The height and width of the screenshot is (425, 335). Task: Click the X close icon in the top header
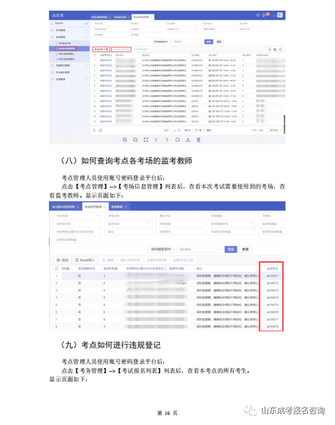280,15
